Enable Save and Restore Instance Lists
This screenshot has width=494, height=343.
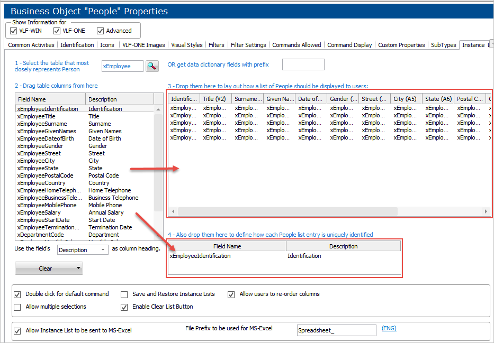[124, 294]
